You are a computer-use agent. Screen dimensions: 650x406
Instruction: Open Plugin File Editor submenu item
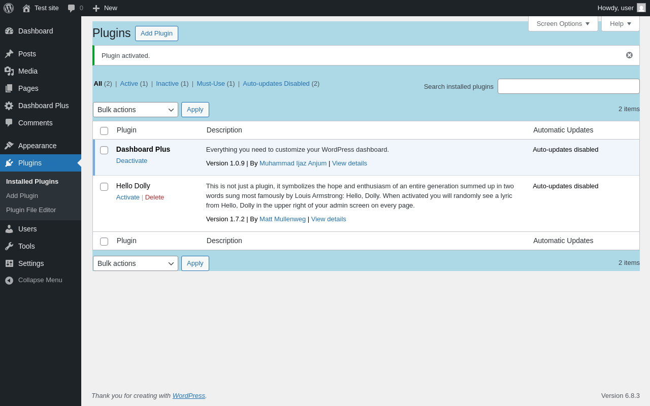pos(31,210)
